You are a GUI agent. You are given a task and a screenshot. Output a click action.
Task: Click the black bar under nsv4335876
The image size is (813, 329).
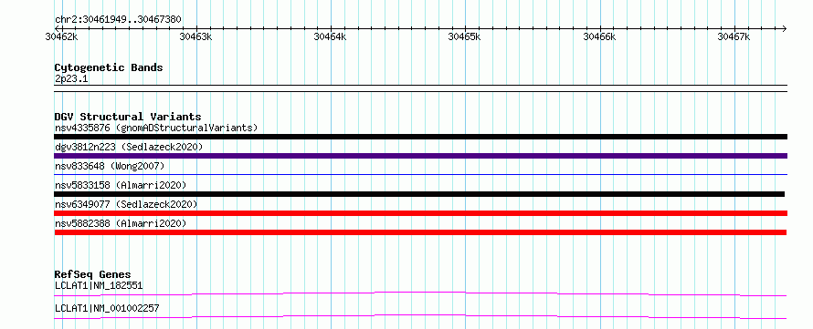click(x=420, y=137)
